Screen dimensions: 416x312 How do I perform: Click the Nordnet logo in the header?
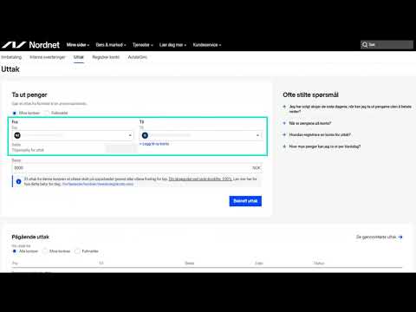click(x=30, y=45)
